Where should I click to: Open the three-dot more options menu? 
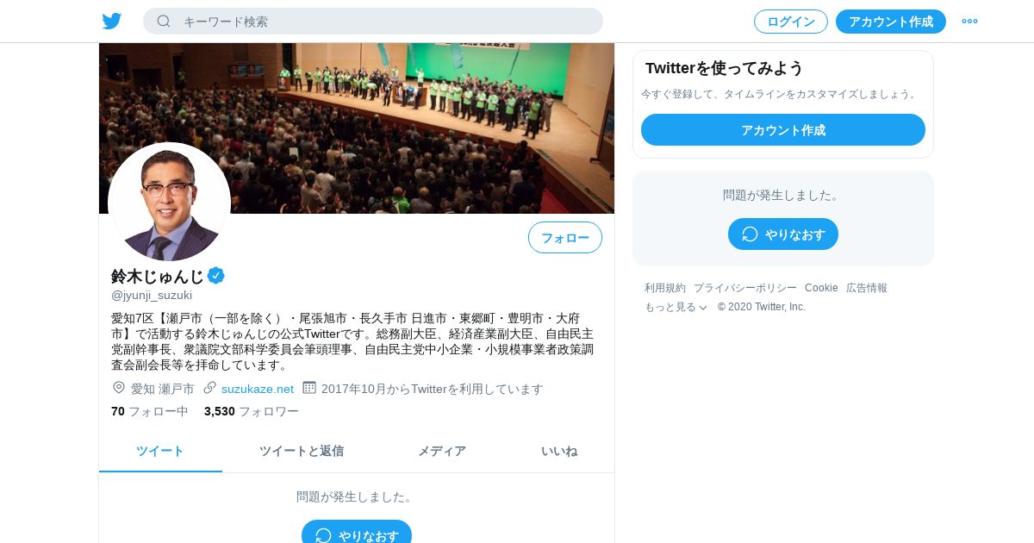coord(969,22)
